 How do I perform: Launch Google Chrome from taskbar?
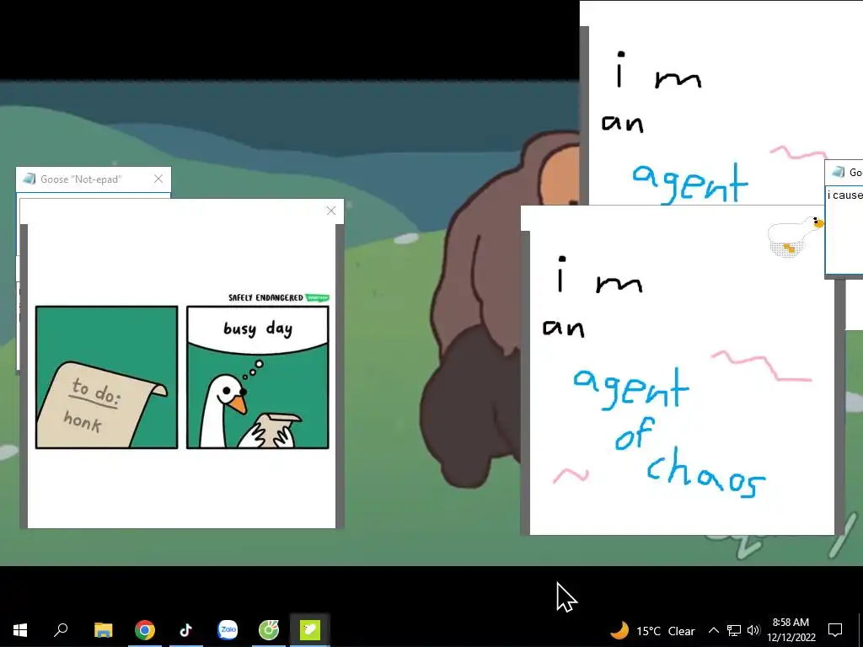[x=145, y=630]
